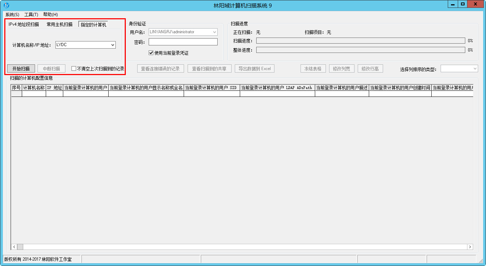486x266 pixels.
Task: Click 查看连接错误的记录 button
Action: pyautogui.click(x=160, y=69)
